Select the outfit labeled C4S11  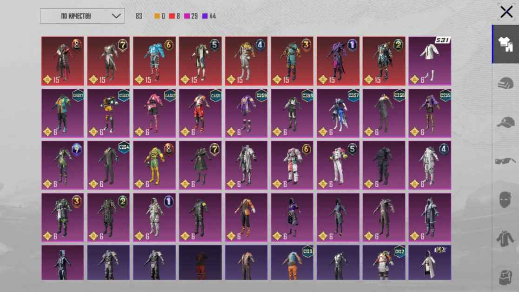[x=200, y=113]
